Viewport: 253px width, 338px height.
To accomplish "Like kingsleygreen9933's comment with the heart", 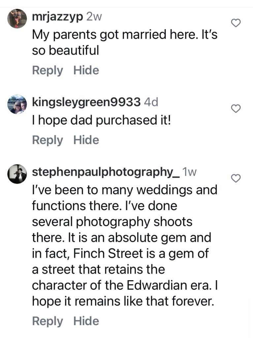I will tap(235, 108).
